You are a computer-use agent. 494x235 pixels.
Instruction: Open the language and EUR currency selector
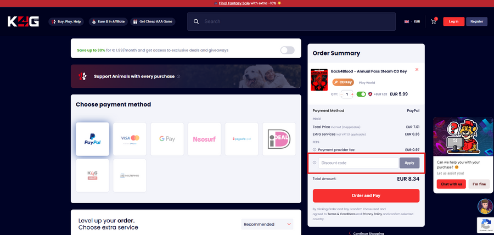click(x=412, y=22)
